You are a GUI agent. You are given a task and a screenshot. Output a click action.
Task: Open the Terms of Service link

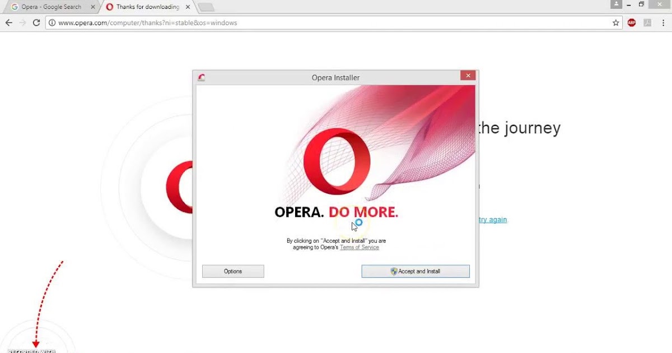[360, 247]
